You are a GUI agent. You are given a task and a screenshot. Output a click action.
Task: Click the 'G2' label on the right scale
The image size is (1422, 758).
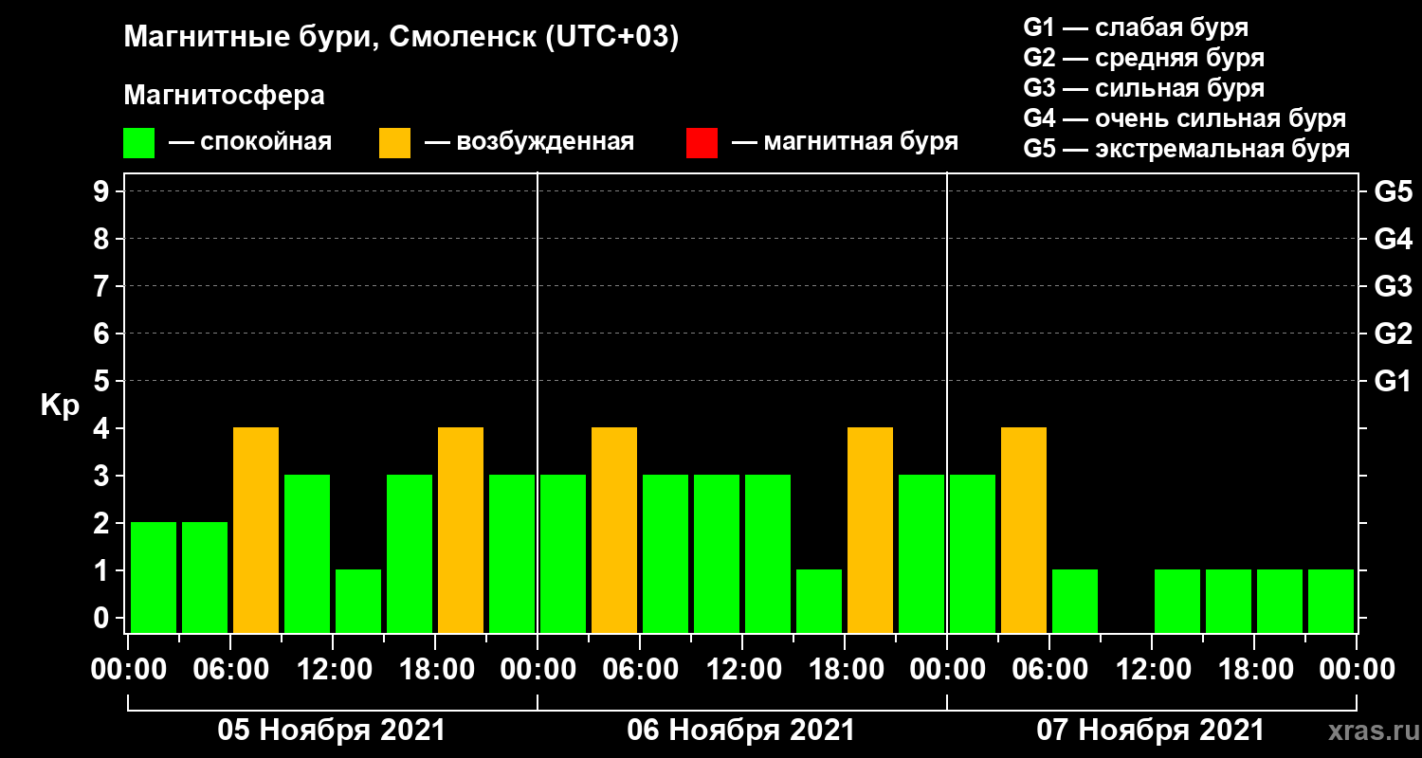coord(1393,334)
